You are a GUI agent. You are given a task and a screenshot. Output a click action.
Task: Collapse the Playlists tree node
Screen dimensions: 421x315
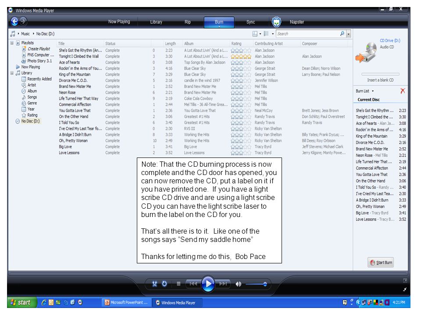point(12,43)
